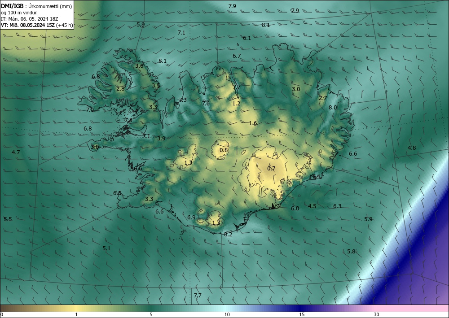Click the 6.6 value off the east coast

(353, 154)
